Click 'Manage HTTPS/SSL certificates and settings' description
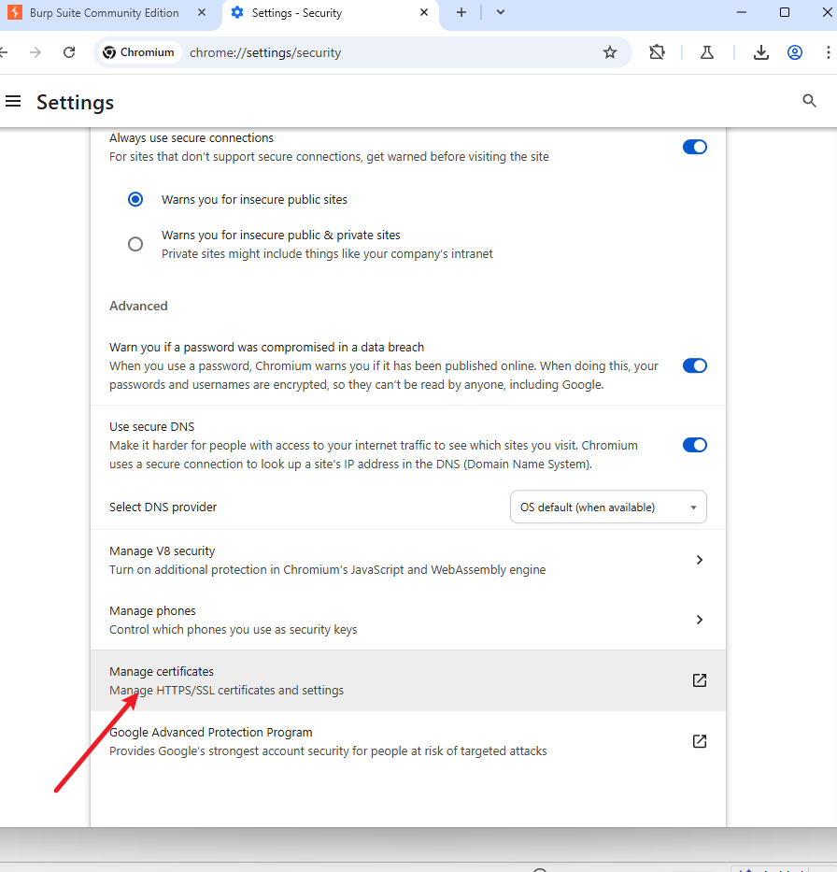The height and width of the screenshot is (872, 837). coord(226,690)
